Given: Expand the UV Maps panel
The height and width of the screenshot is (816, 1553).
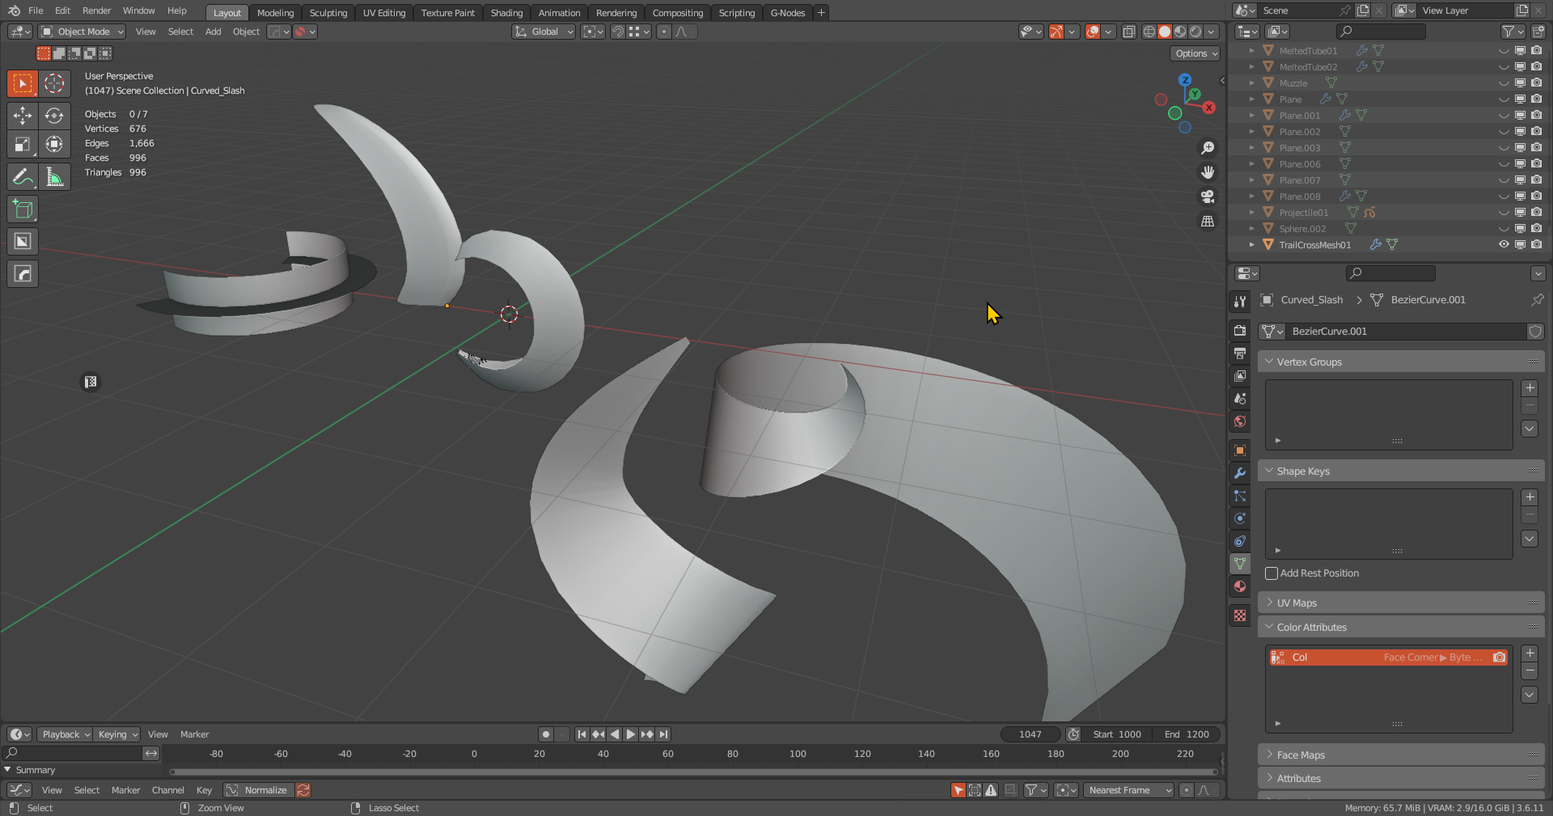Looking at the screenshot, I should point(1297,603).
